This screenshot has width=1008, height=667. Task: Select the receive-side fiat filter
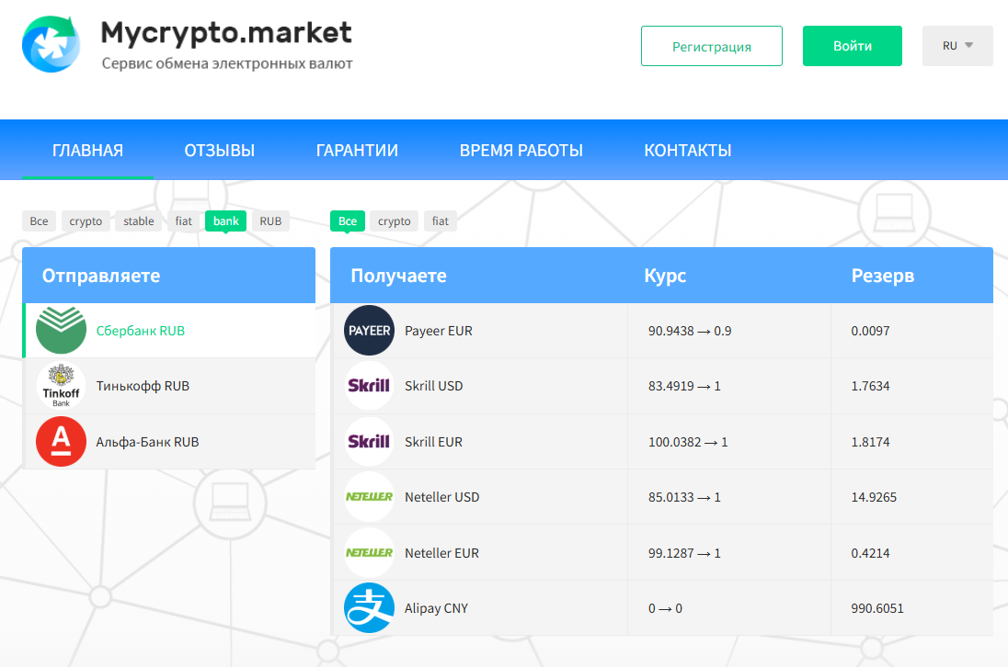tap(441, 220)
